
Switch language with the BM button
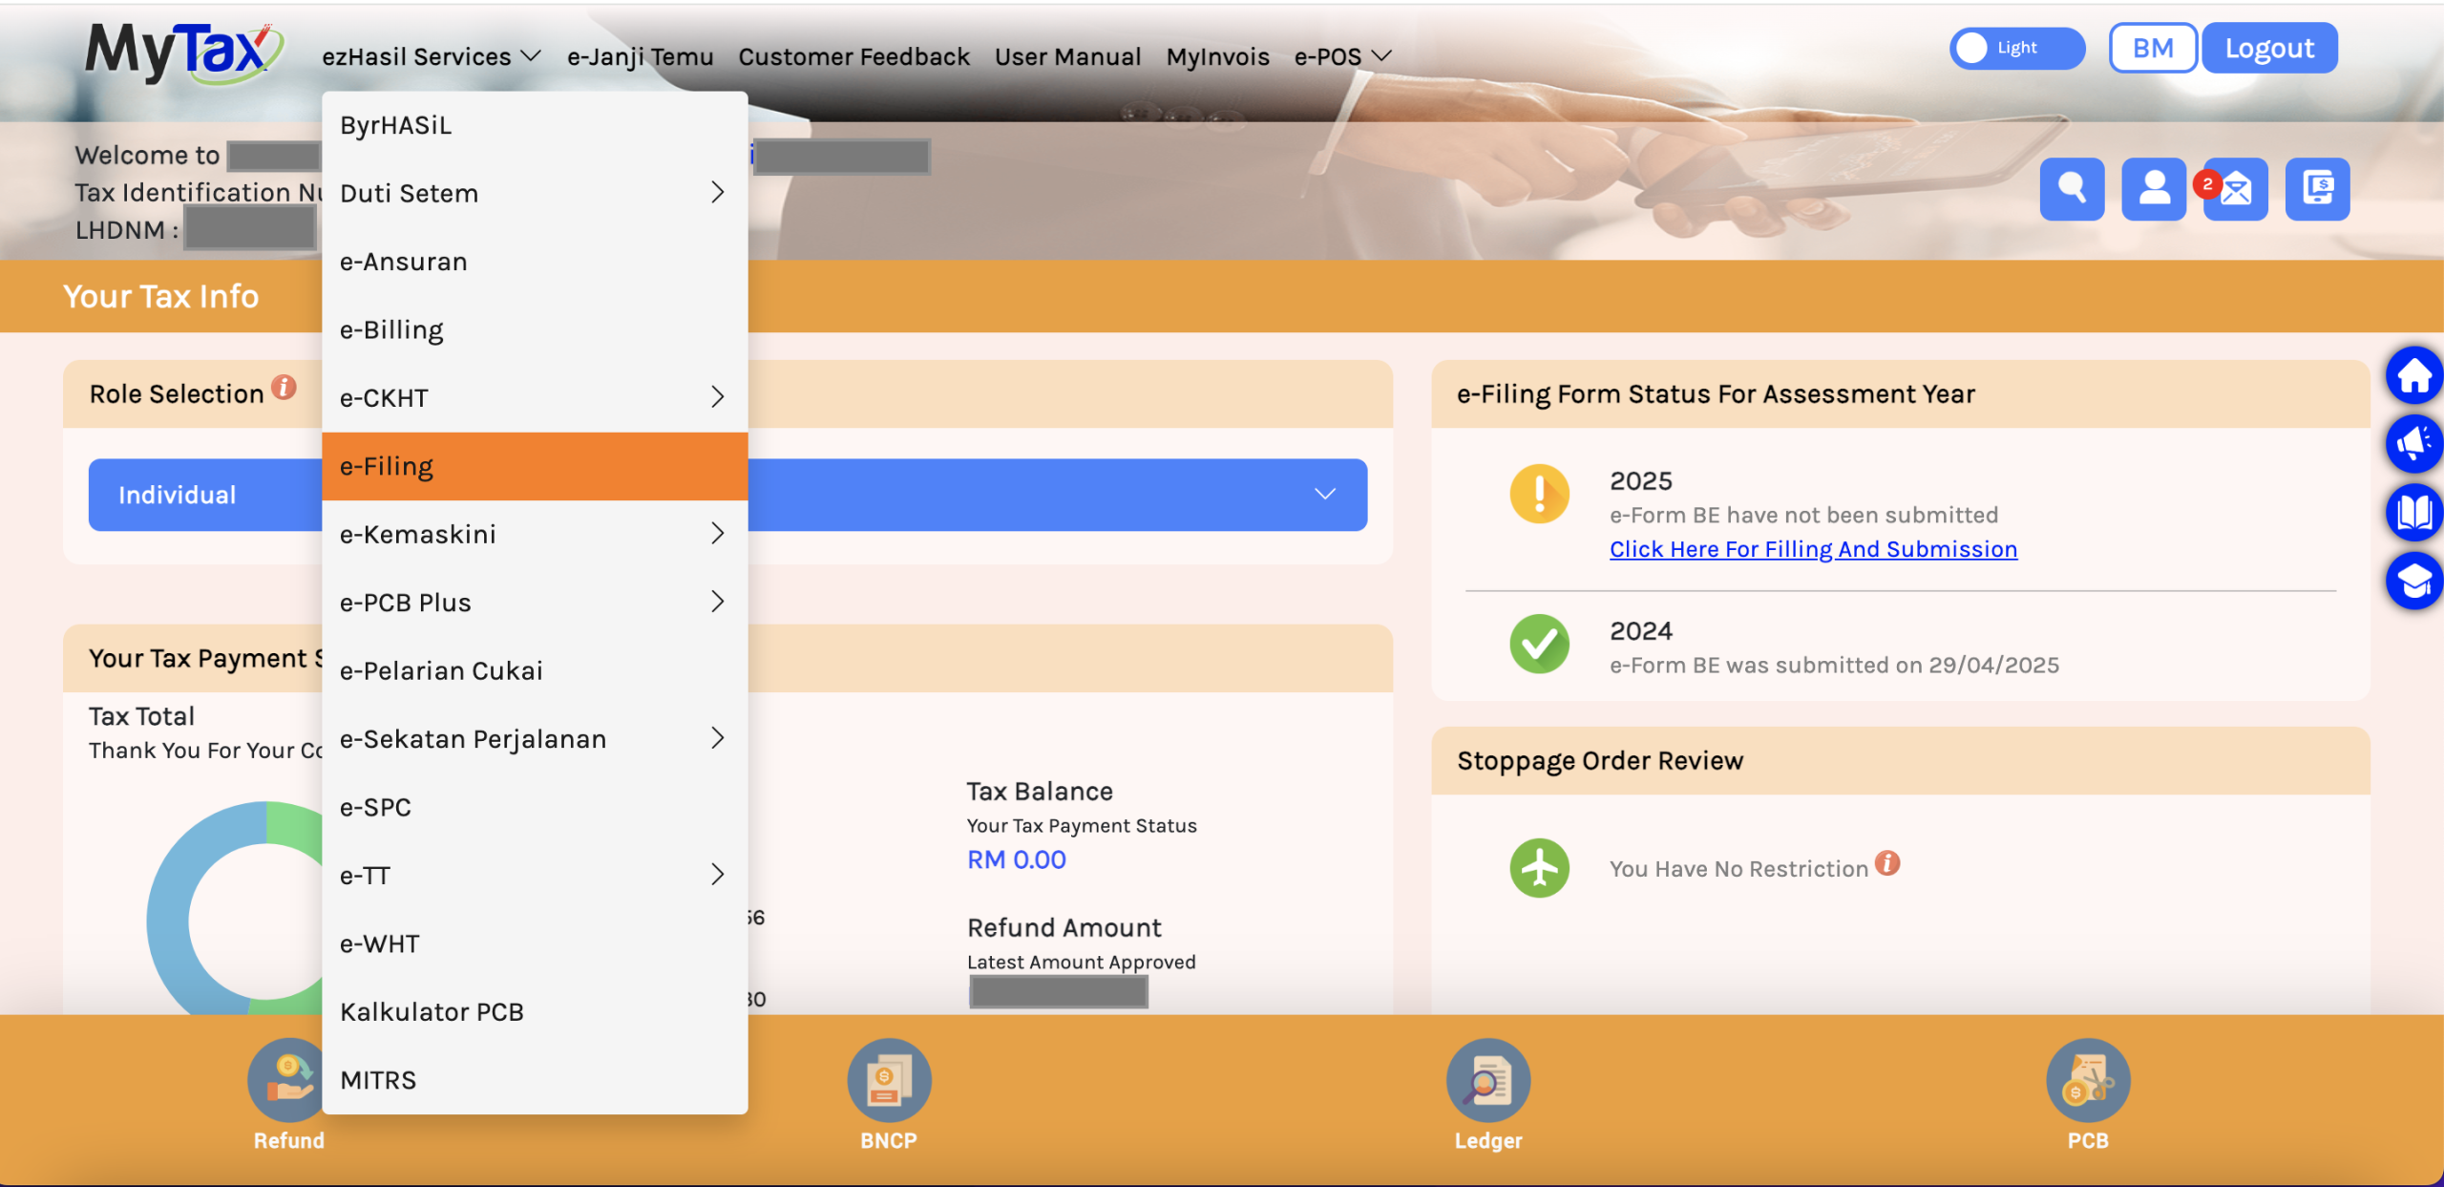pos(2152,48)
